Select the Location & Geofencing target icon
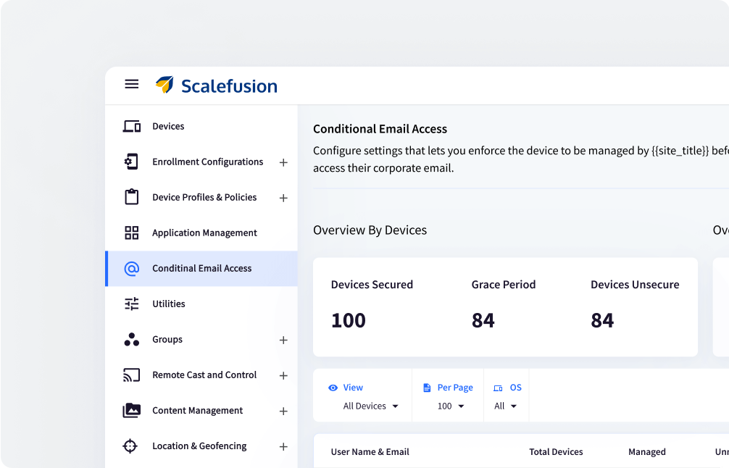The height and width of the screenshot is (468, 729). click(x=132, y=446)
